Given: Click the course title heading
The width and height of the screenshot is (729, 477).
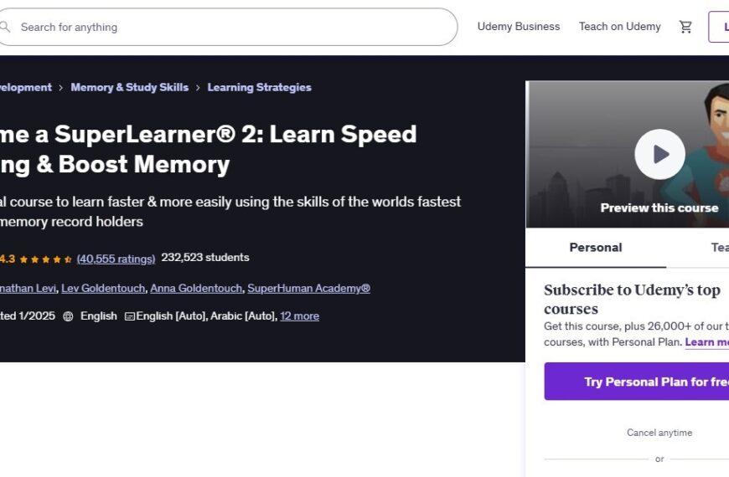Looking at the screenshot, I should point(209,149).
